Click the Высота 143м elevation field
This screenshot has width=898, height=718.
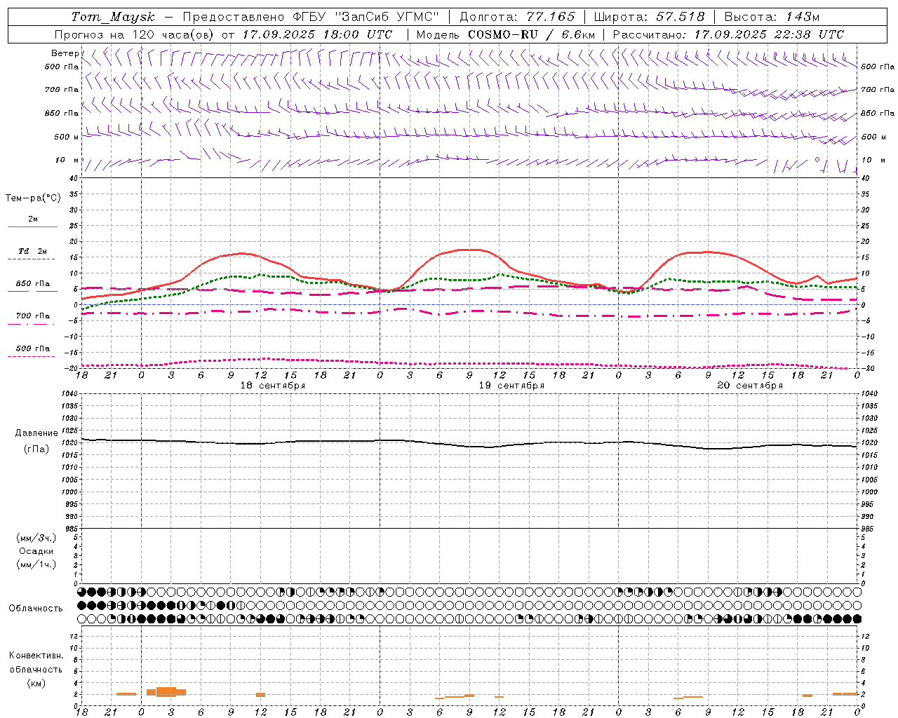(x=772, y=17)
